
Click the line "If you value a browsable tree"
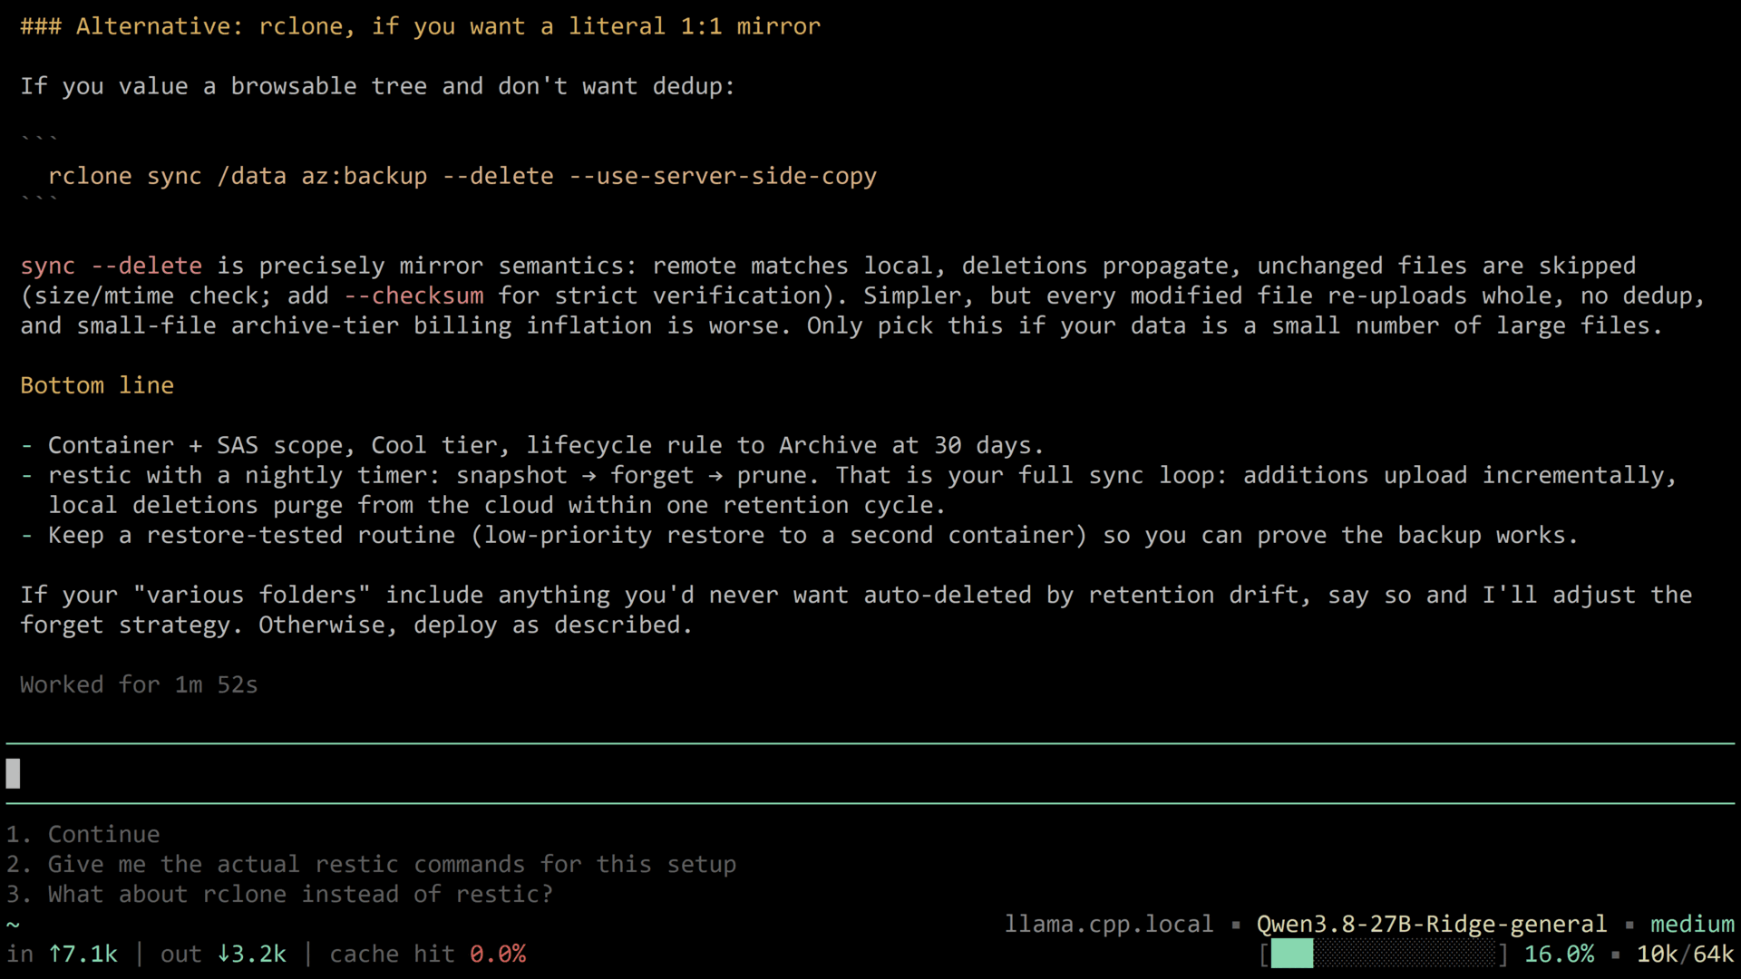click(x=377, y=86)
